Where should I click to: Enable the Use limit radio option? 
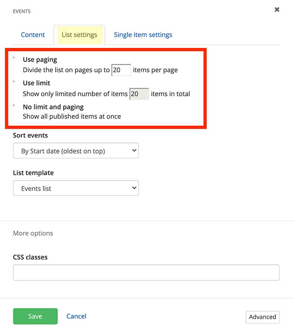(x=14, y=82)
